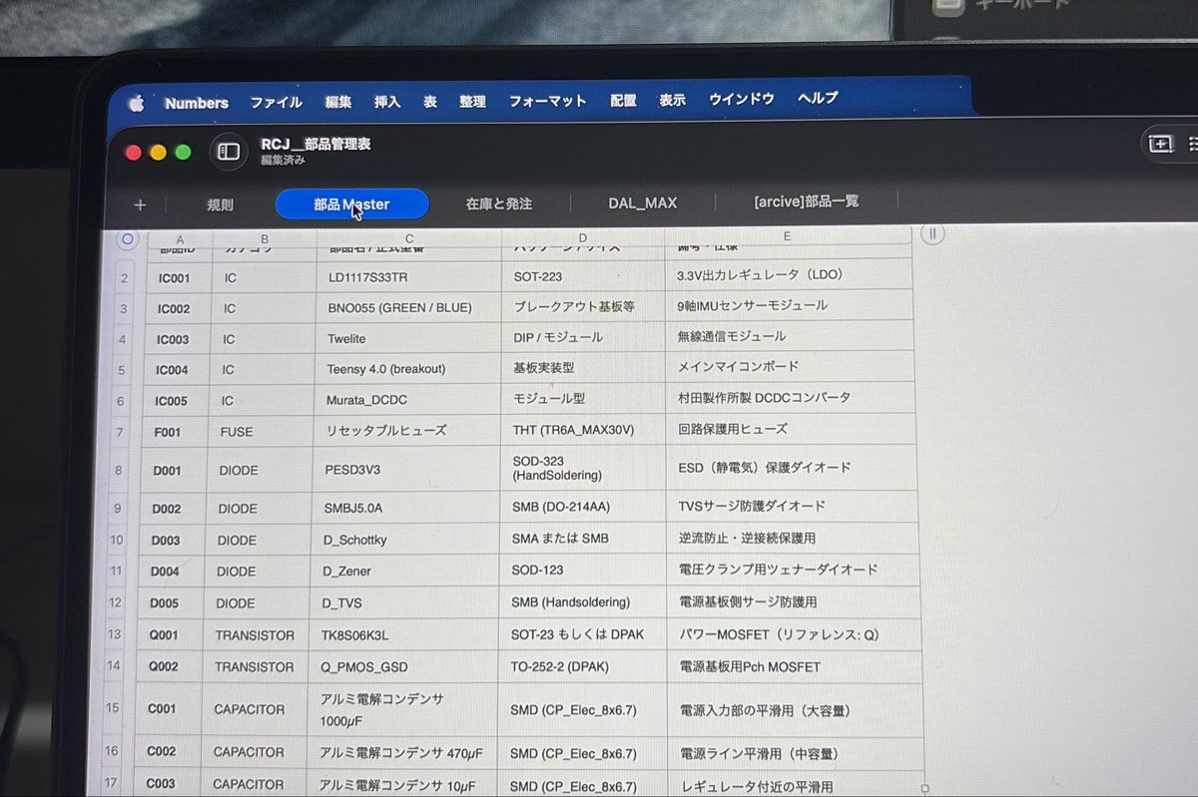Switch to the 在庫と発注 sheet tab
Image resolution: width=1198 pixels, height=797 pixels.
coord(499,203)
